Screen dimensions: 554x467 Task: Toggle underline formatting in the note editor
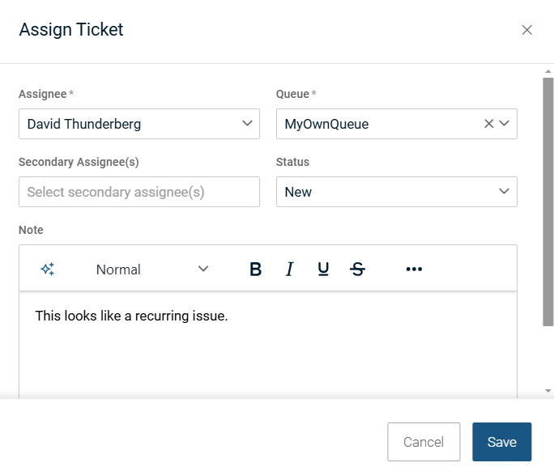click(x=323, y=270)
